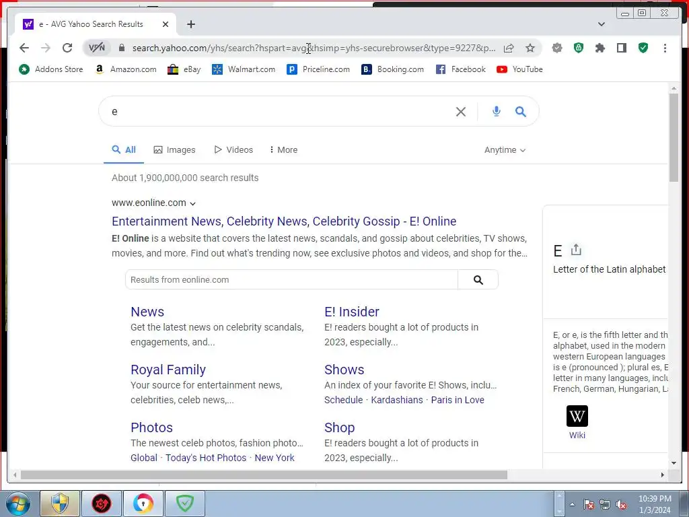Expand the Anytime filter dropdown

click(505, 150)
